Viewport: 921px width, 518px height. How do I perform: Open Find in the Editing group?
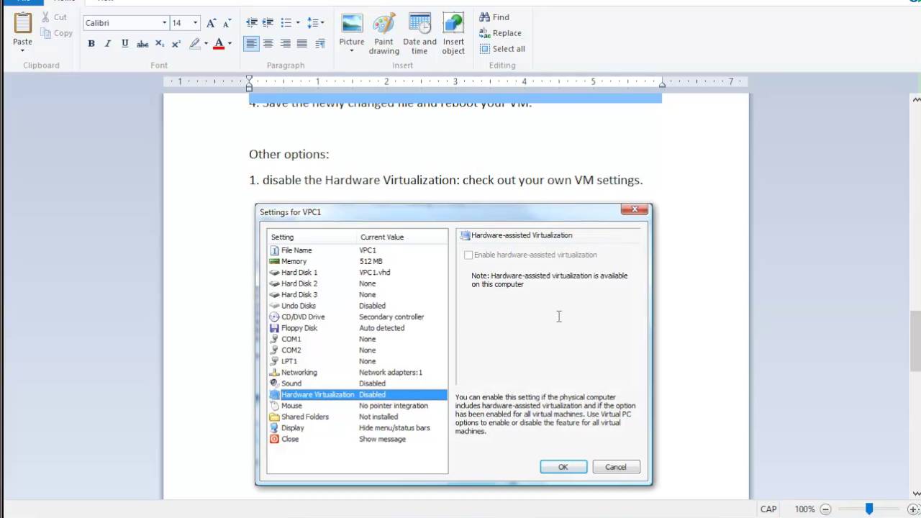[494, 17]
